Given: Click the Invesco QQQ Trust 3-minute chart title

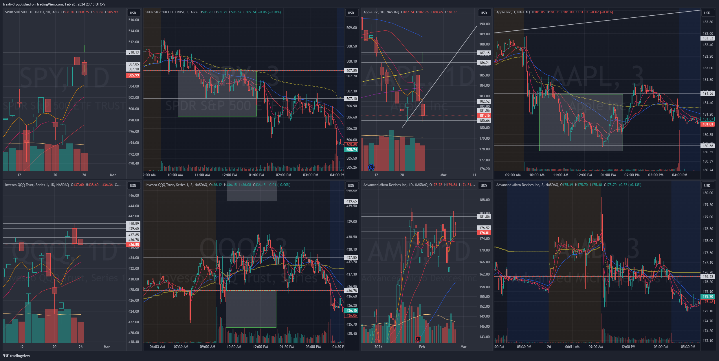Looking at the screenshot, I should pyautogui.click(x=177, y=185).
